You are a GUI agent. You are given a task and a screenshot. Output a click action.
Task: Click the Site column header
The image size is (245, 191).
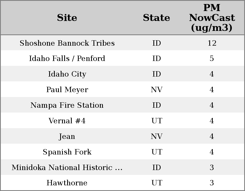pyautogui.click(x=67, y=18)
